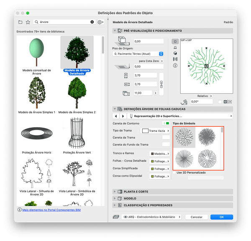Image resolution: width=251 pixels, height=241 pixels.
Task: Select the branching tree symbol type
Action: pyautogui.click(x=184, y=137)
